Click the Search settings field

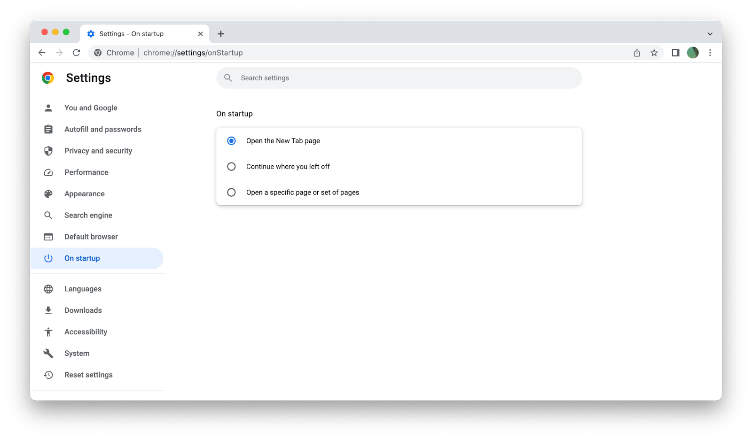(399, 77)
